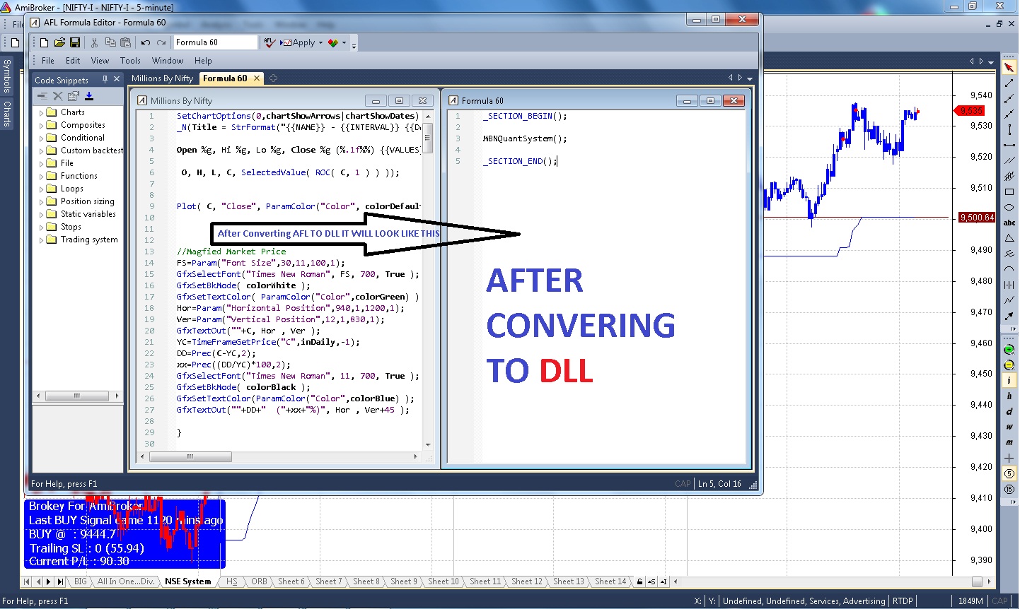Open the NSE System chart sheet tab

(x=187, y=581)
